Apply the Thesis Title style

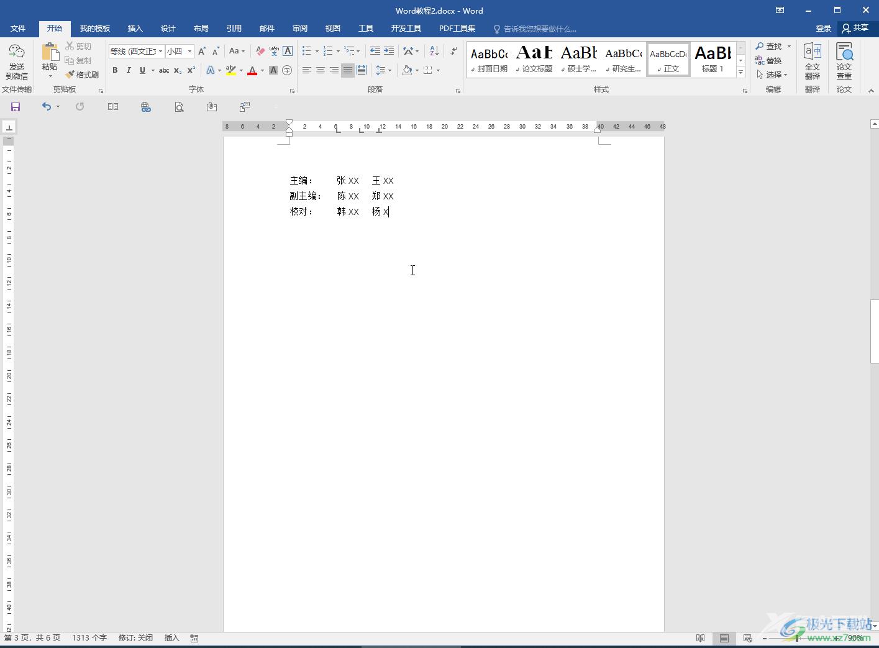[x=534, y=59]
